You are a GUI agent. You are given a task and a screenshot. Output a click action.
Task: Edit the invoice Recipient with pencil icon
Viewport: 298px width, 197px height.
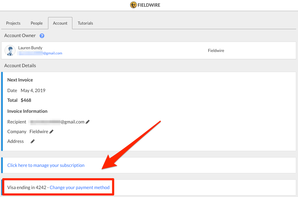point(88,122)
